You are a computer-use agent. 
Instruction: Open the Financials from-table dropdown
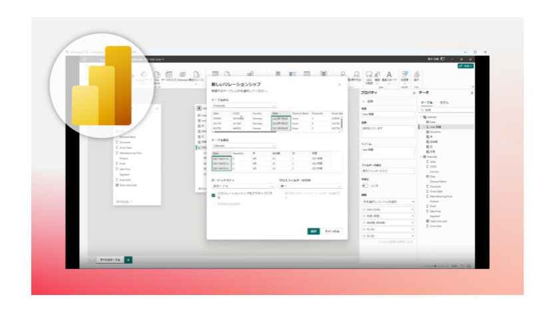pos(244,105)
